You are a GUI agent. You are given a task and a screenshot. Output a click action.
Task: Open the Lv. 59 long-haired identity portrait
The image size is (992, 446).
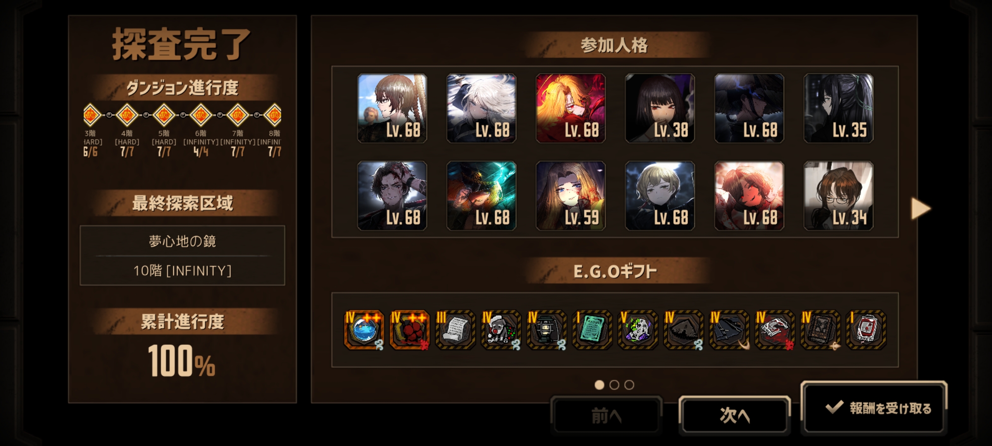(x=570, y=196)
